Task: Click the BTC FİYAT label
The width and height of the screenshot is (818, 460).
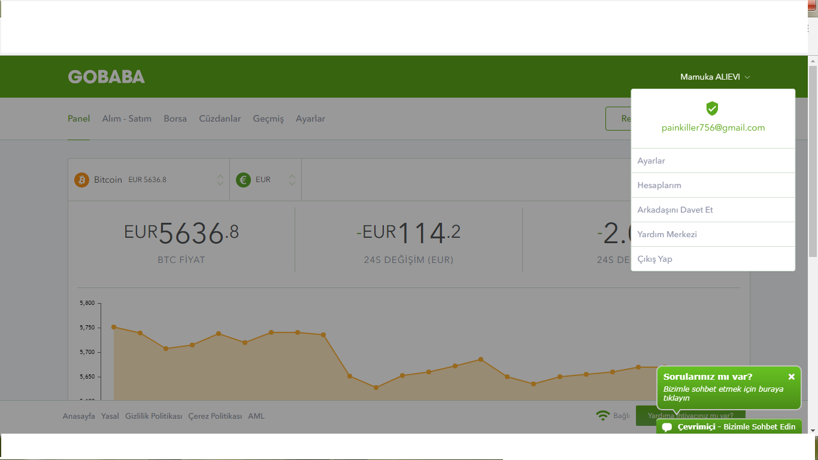Action: click(181, 260)
